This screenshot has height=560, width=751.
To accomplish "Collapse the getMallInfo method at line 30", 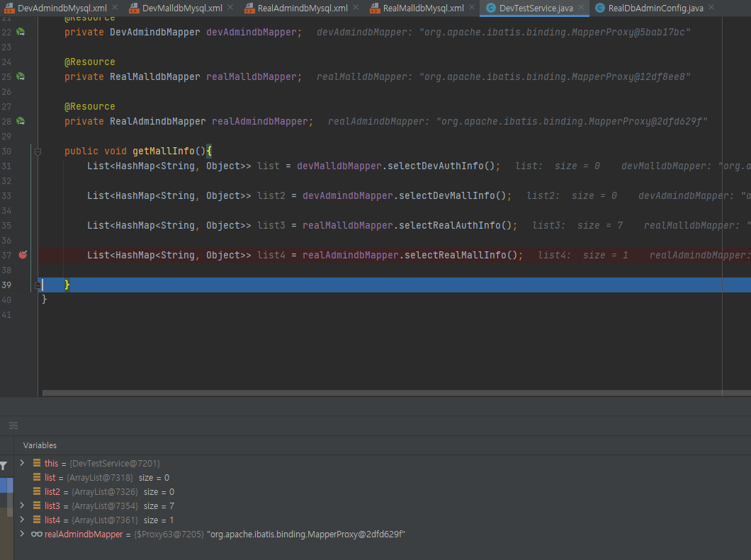I will (x=38, y=152).
